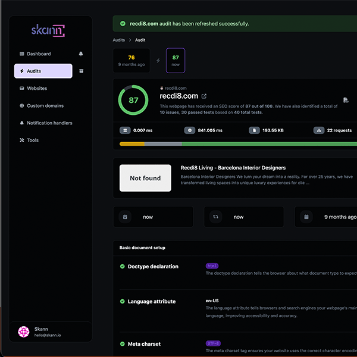
Task: Click the calendar icon by 9 months ago
Action: (x=306, y=217)
